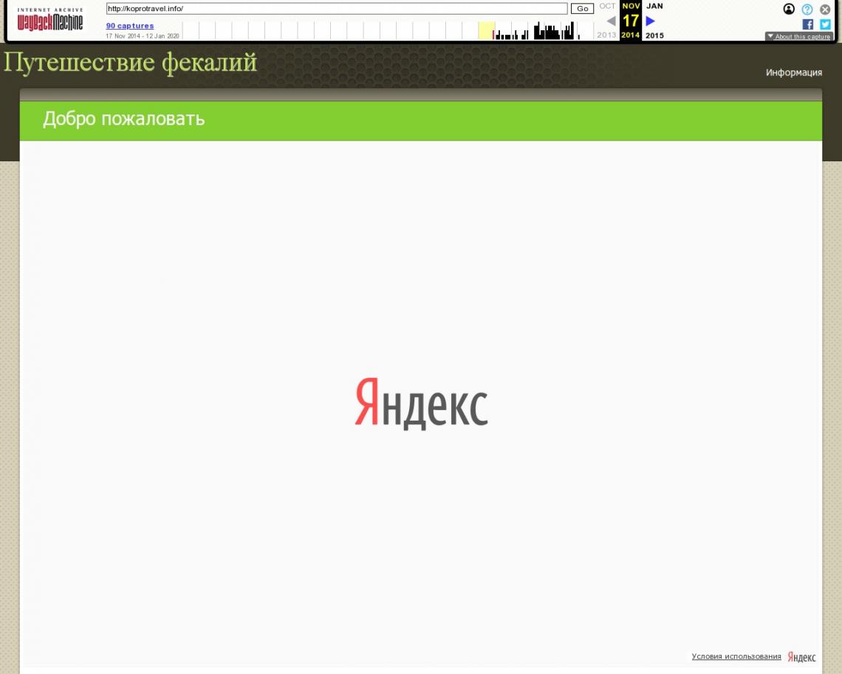The width and height of the screenshot is (842, 674).
Task: Share this capture on Twitter
Action: (825, 24)
